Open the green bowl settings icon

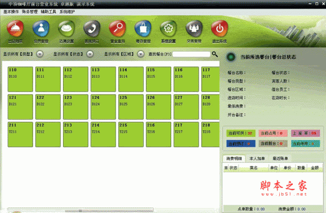(66, 28)
